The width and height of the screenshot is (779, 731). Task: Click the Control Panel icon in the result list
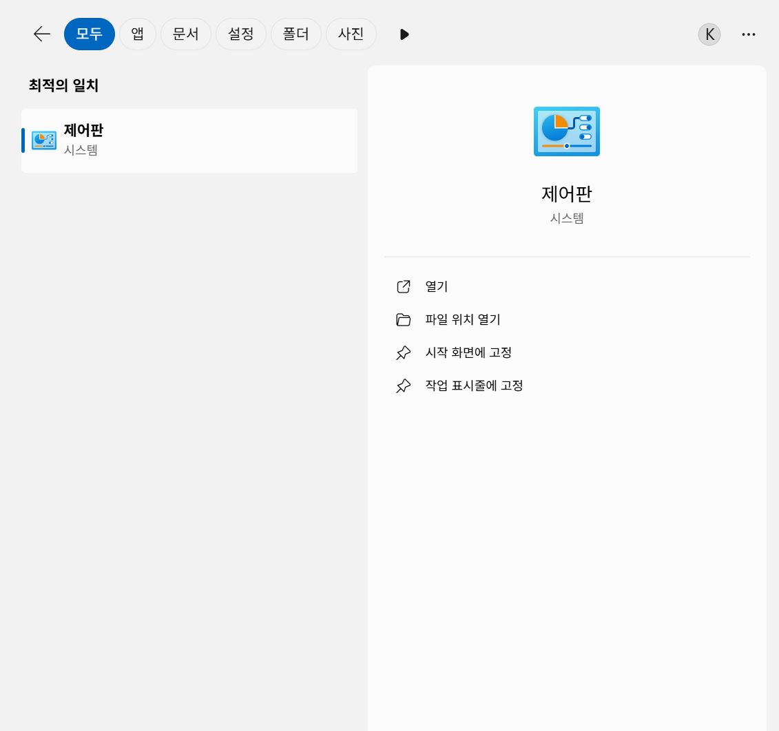pyautogui.click(x=43, y=140)
